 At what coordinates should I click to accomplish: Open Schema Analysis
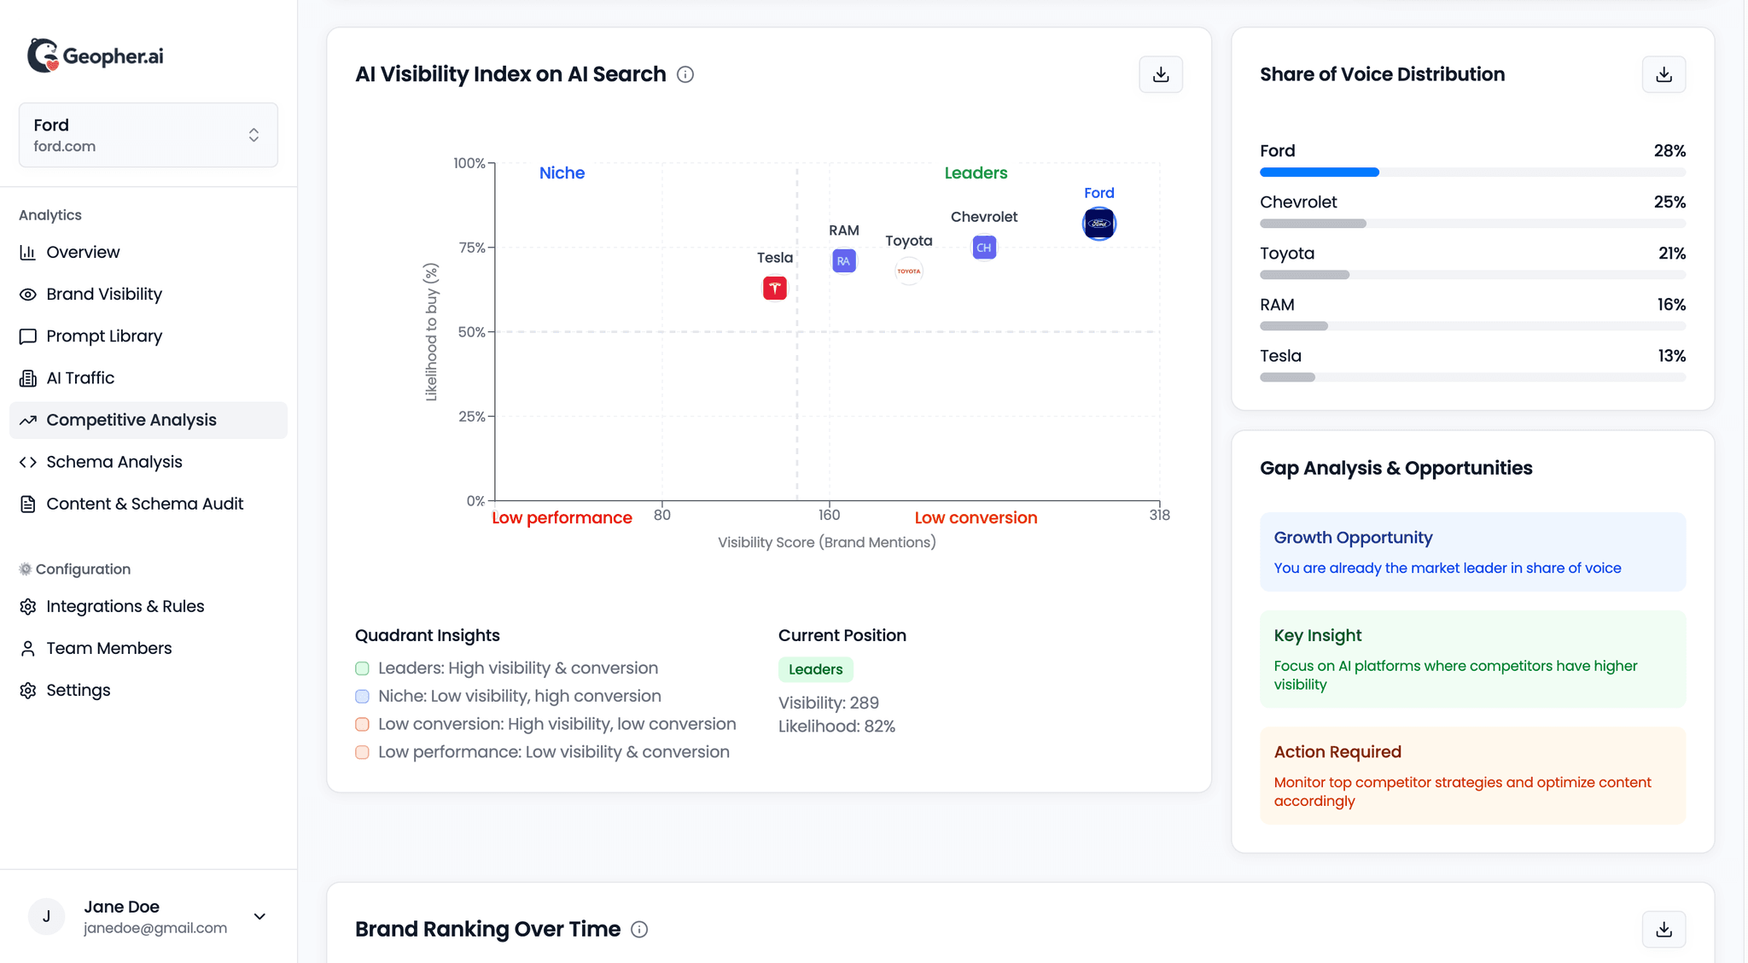coord(114,461)
